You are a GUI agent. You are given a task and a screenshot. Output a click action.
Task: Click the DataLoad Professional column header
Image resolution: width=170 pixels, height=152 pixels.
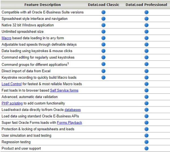click(146, 5)
